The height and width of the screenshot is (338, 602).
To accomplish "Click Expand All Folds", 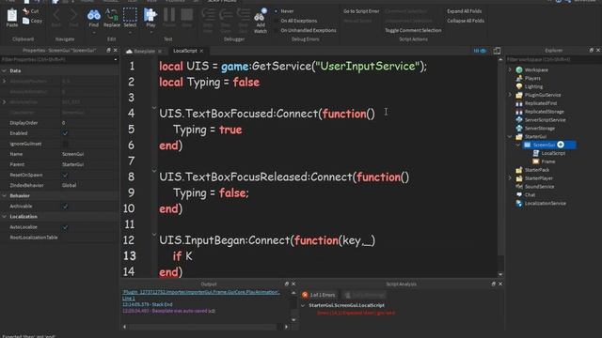I will [x=464, y=11].
